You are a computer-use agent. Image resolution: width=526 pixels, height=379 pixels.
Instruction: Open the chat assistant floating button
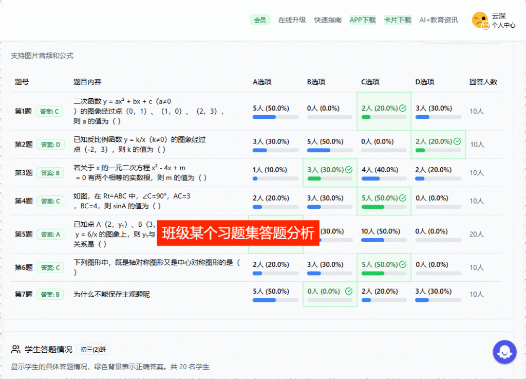504,352
